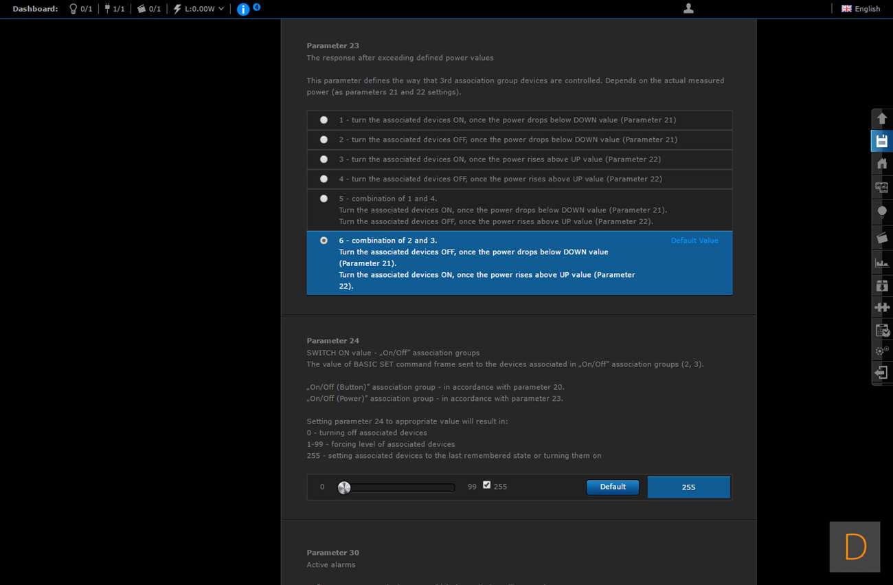Select option 1 turn devices ON below DOWN
This screenshot has width=893, height=585.
[324, 120]
